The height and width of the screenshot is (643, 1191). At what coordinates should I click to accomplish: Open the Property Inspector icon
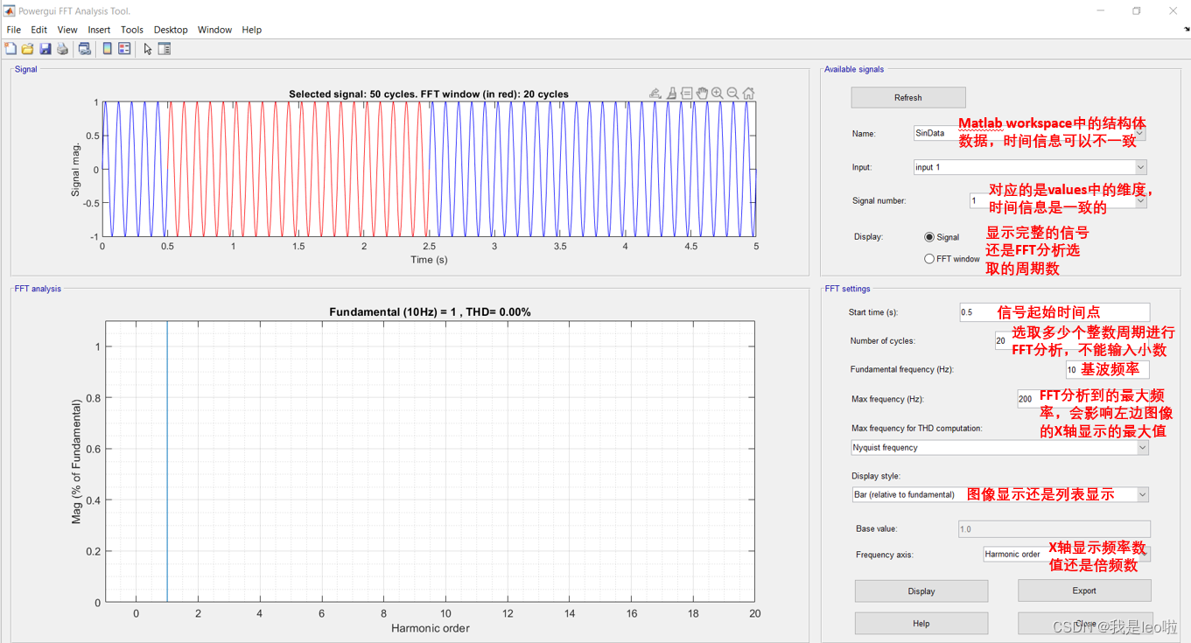click(165, 49)
